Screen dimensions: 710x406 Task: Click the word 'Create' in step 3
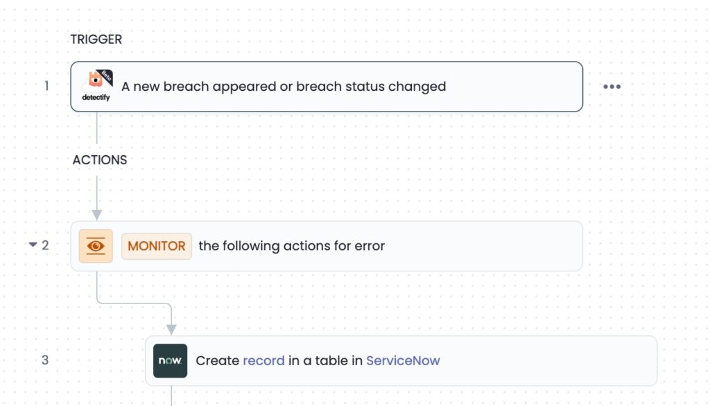coord(217,361)
